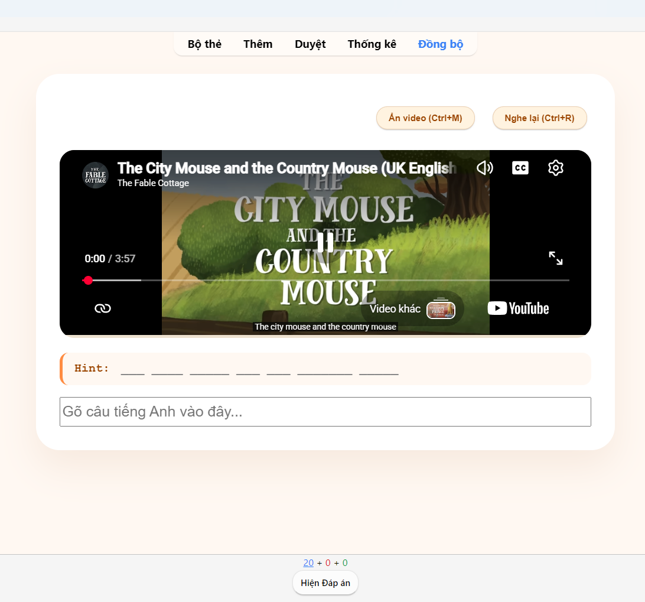Image resolution: width=645 pixels, height=602 pixels.
Task: Click the Hiện Đáp án button
Action: tap(325, 583)
